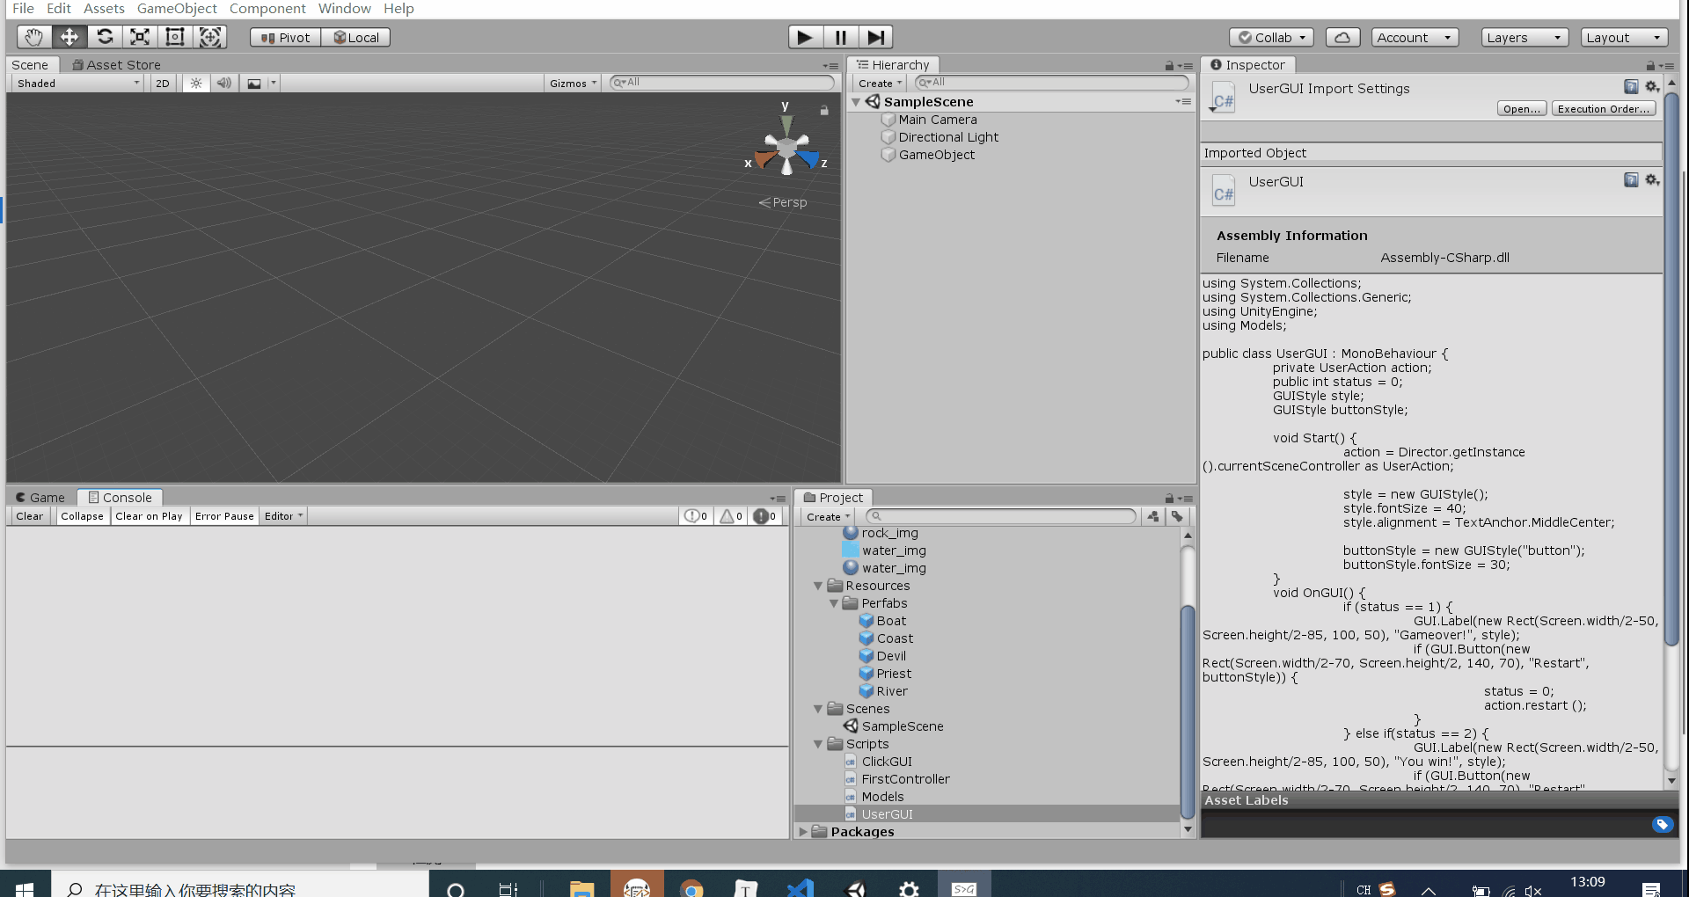Click the Hierarchy search field
Viewport: 1689px width, 897px height.
coord(1052,83)
